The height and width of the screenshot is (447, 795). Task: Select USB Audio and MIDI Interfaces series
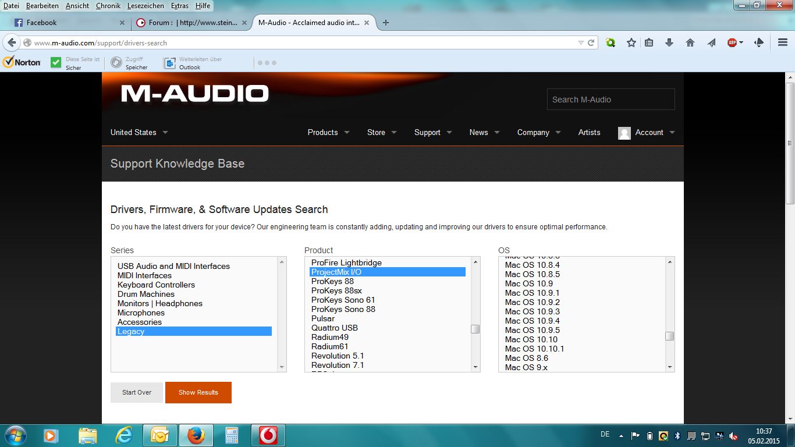coord(173,266)
